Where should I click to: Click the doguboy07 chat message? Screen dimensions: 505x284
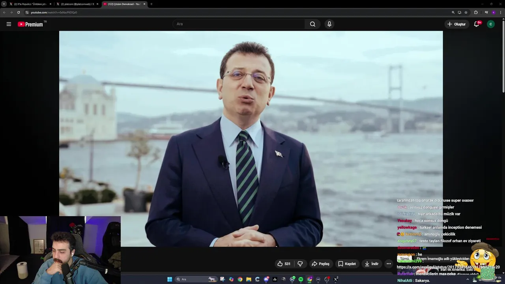[x=439, y=241]
